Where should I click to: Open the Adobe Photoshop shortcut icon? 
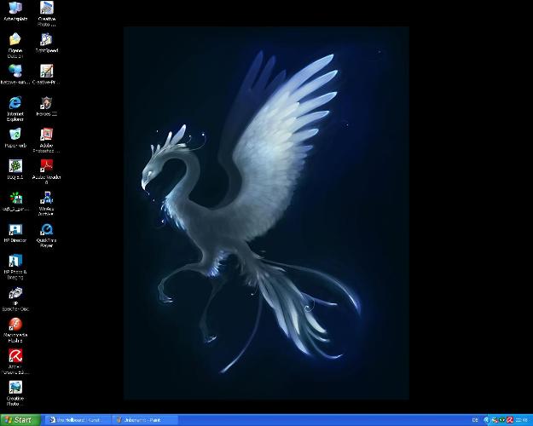[x=47, y=134]
